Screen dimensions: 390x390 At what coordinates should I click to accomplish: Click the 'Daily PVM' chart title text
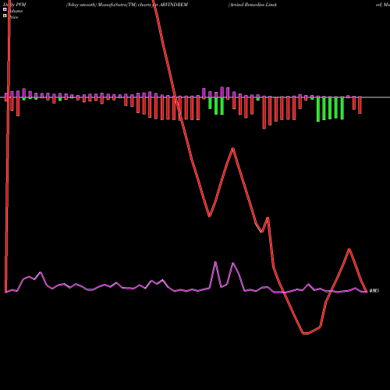click(14, 5)
